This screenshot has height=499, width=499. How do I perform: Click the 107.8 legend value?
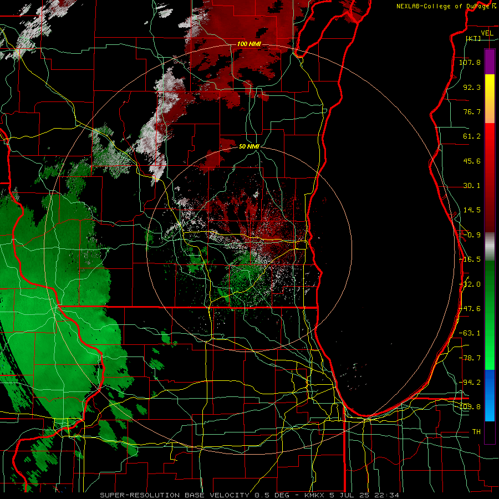(x=470, y=62)
